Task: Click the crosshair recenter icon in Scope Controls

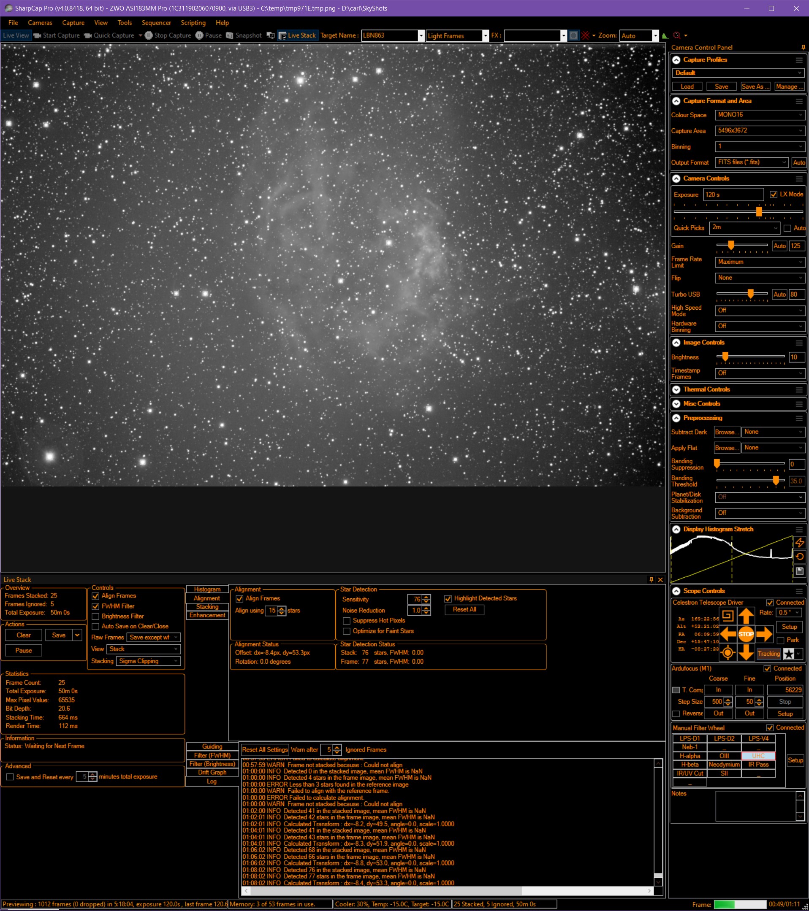Action: (728, 653)
